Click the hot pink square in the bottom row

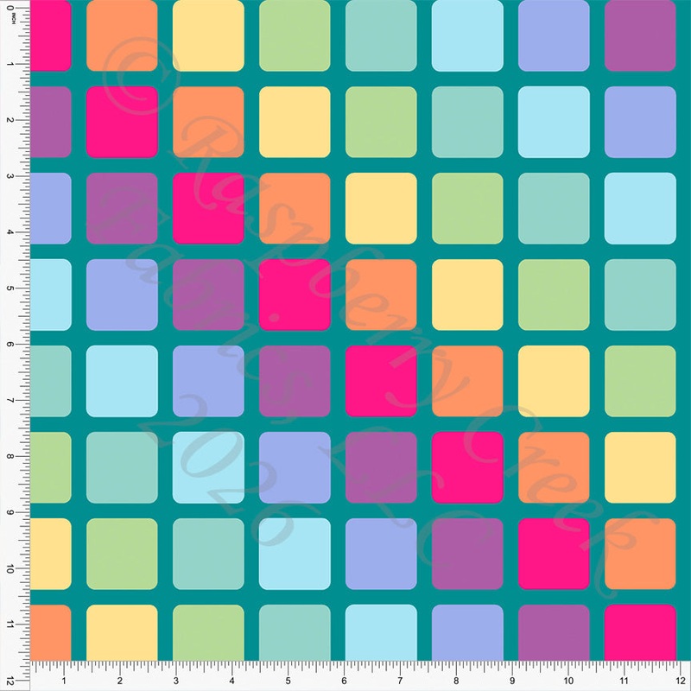coord(640,632)
